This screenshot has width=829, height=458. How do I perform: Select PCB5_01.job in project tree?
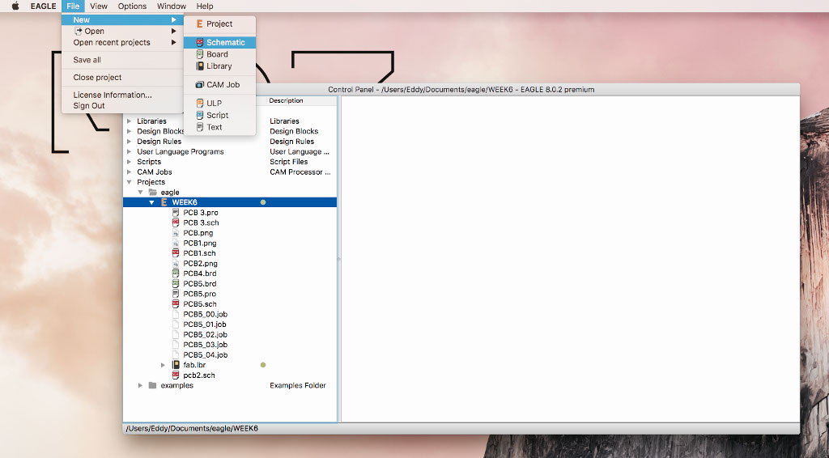pos(205,324)
